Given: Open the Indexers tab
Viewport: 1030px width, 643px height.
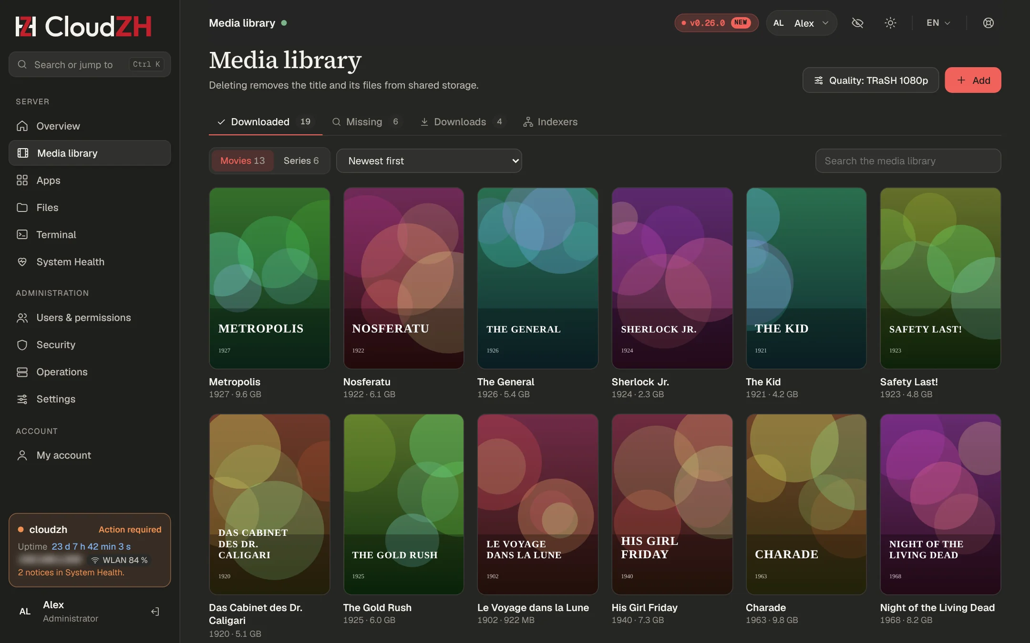Looking at the screenshot, I should click(550, 122).
